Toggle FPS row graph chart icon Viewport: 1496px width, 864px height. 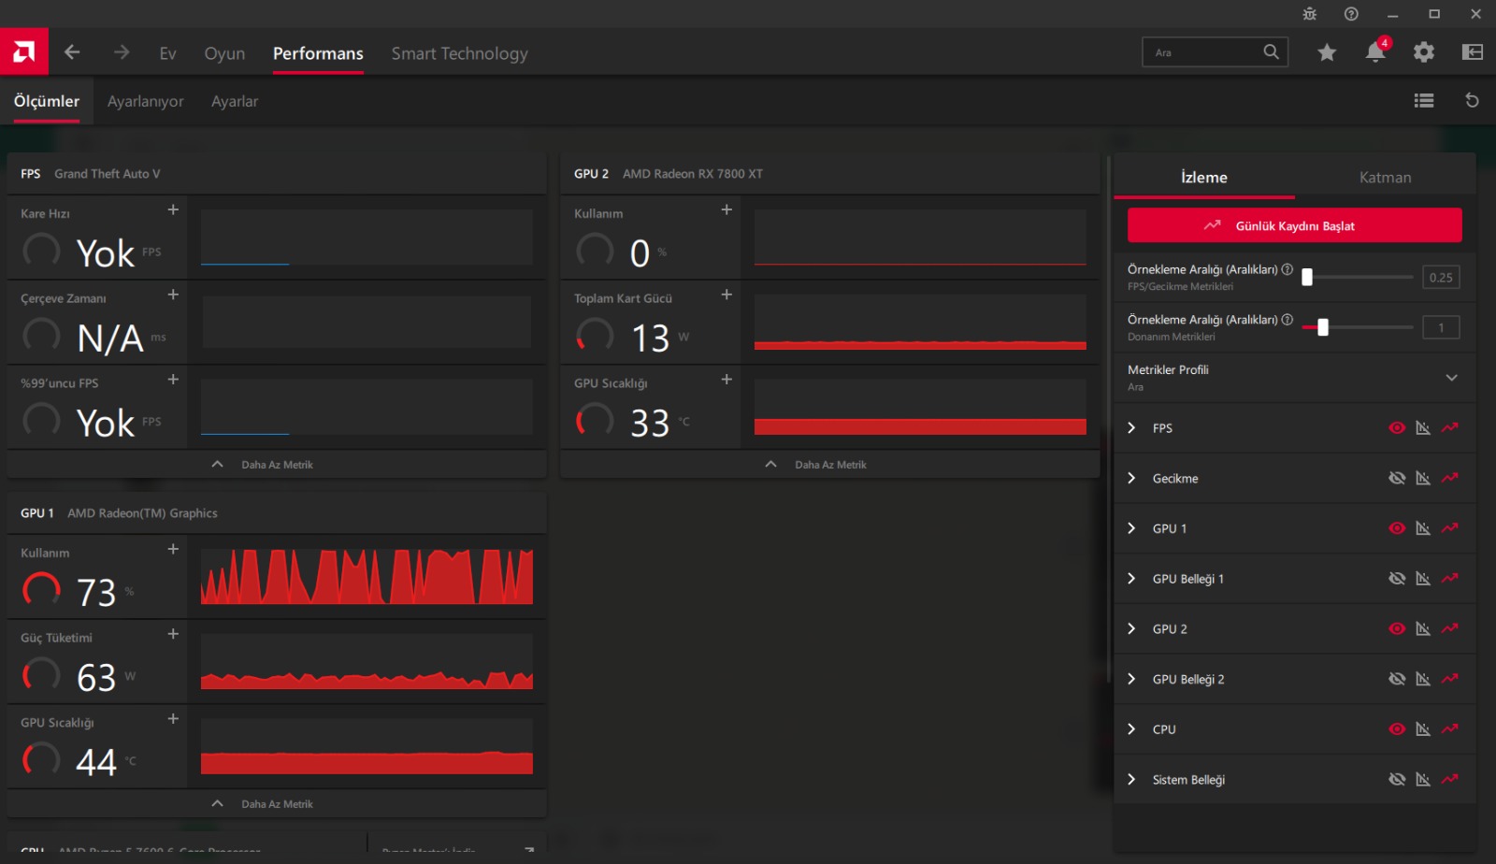[x=1423, y=428]
